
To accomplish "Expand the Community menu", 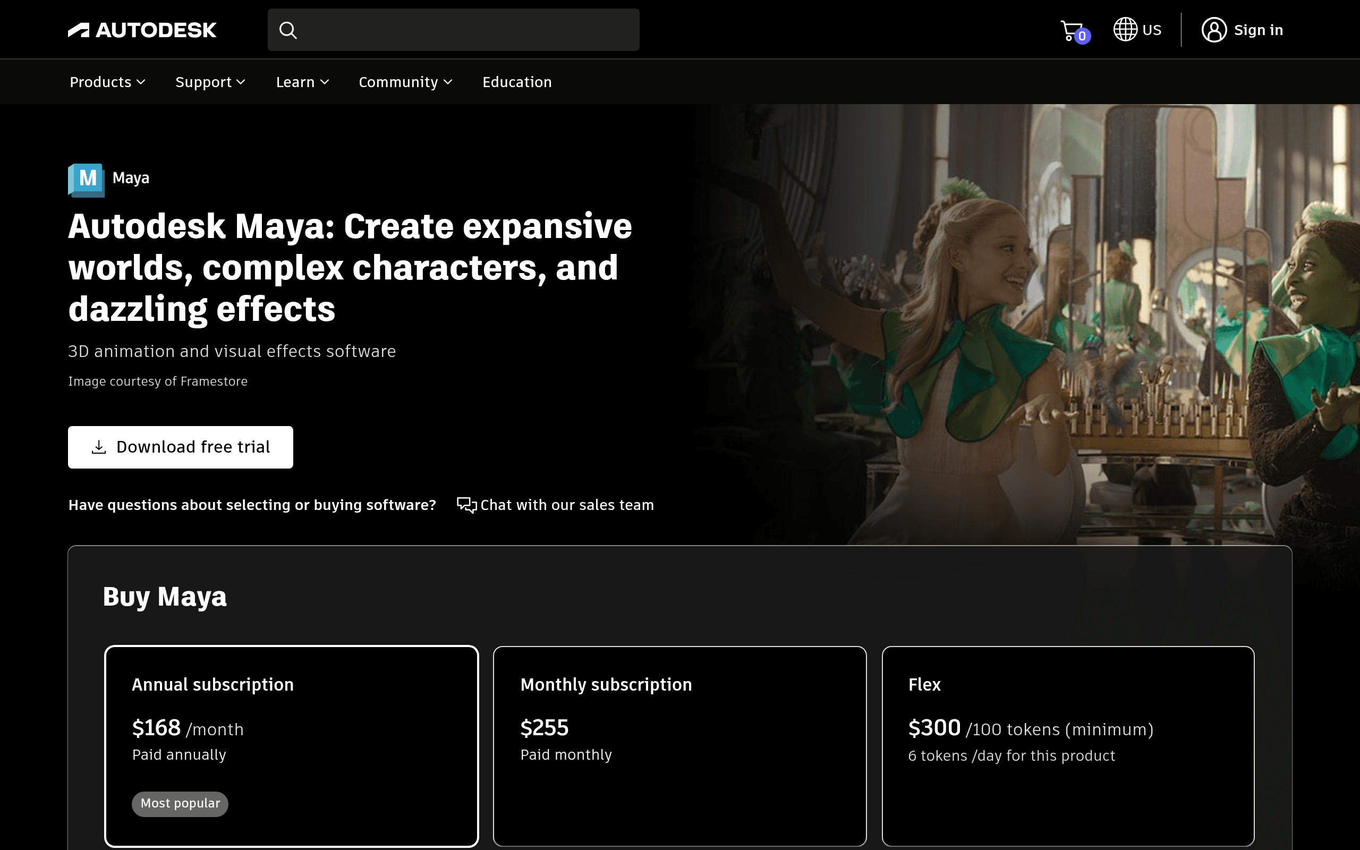I will coord(405,82).
